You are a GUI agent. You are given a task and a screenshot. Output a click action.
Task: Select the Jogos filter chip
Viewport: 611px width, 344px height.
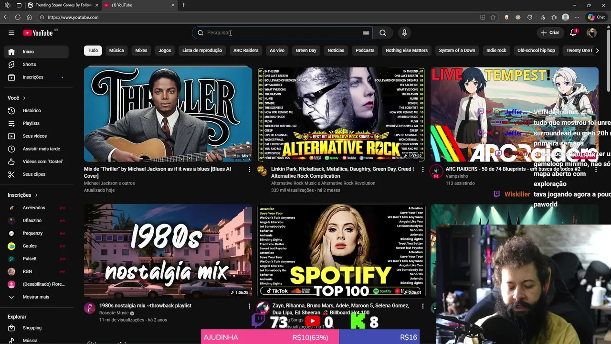pyautogui.click(x=165, y=51)
